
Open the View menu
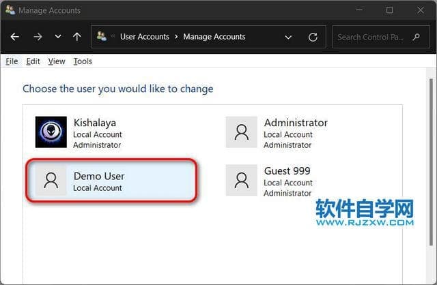[x=57, y=61]
